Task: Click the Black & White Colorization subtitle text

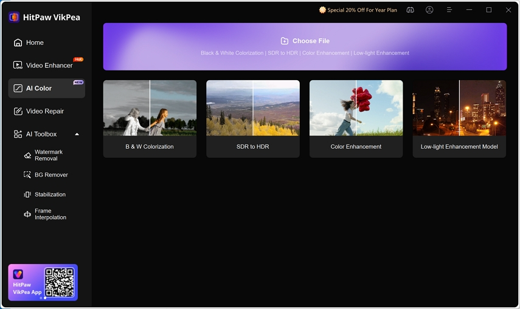Action: (232, 53)
